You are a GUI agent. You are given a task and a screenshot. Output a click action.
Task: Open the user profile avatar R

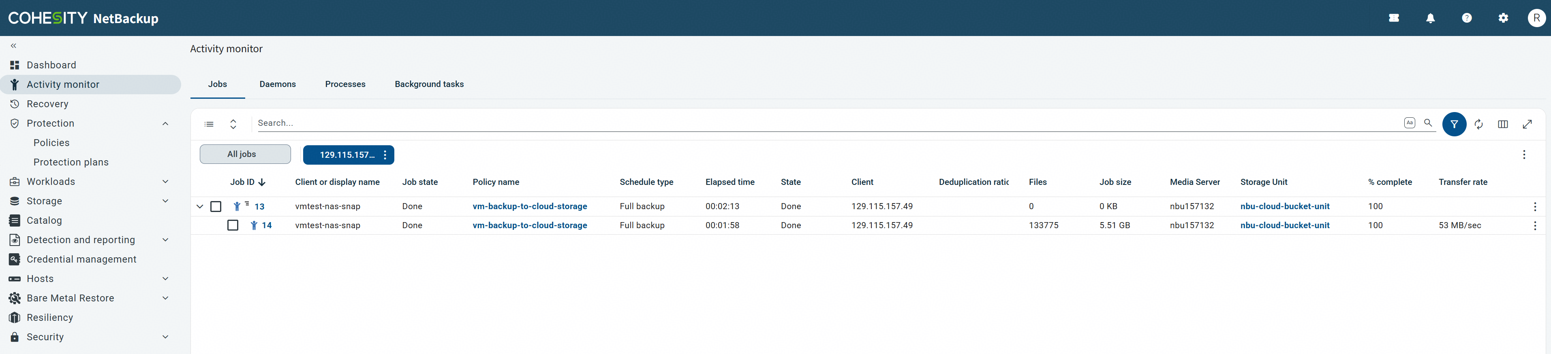pos(1536,18)
